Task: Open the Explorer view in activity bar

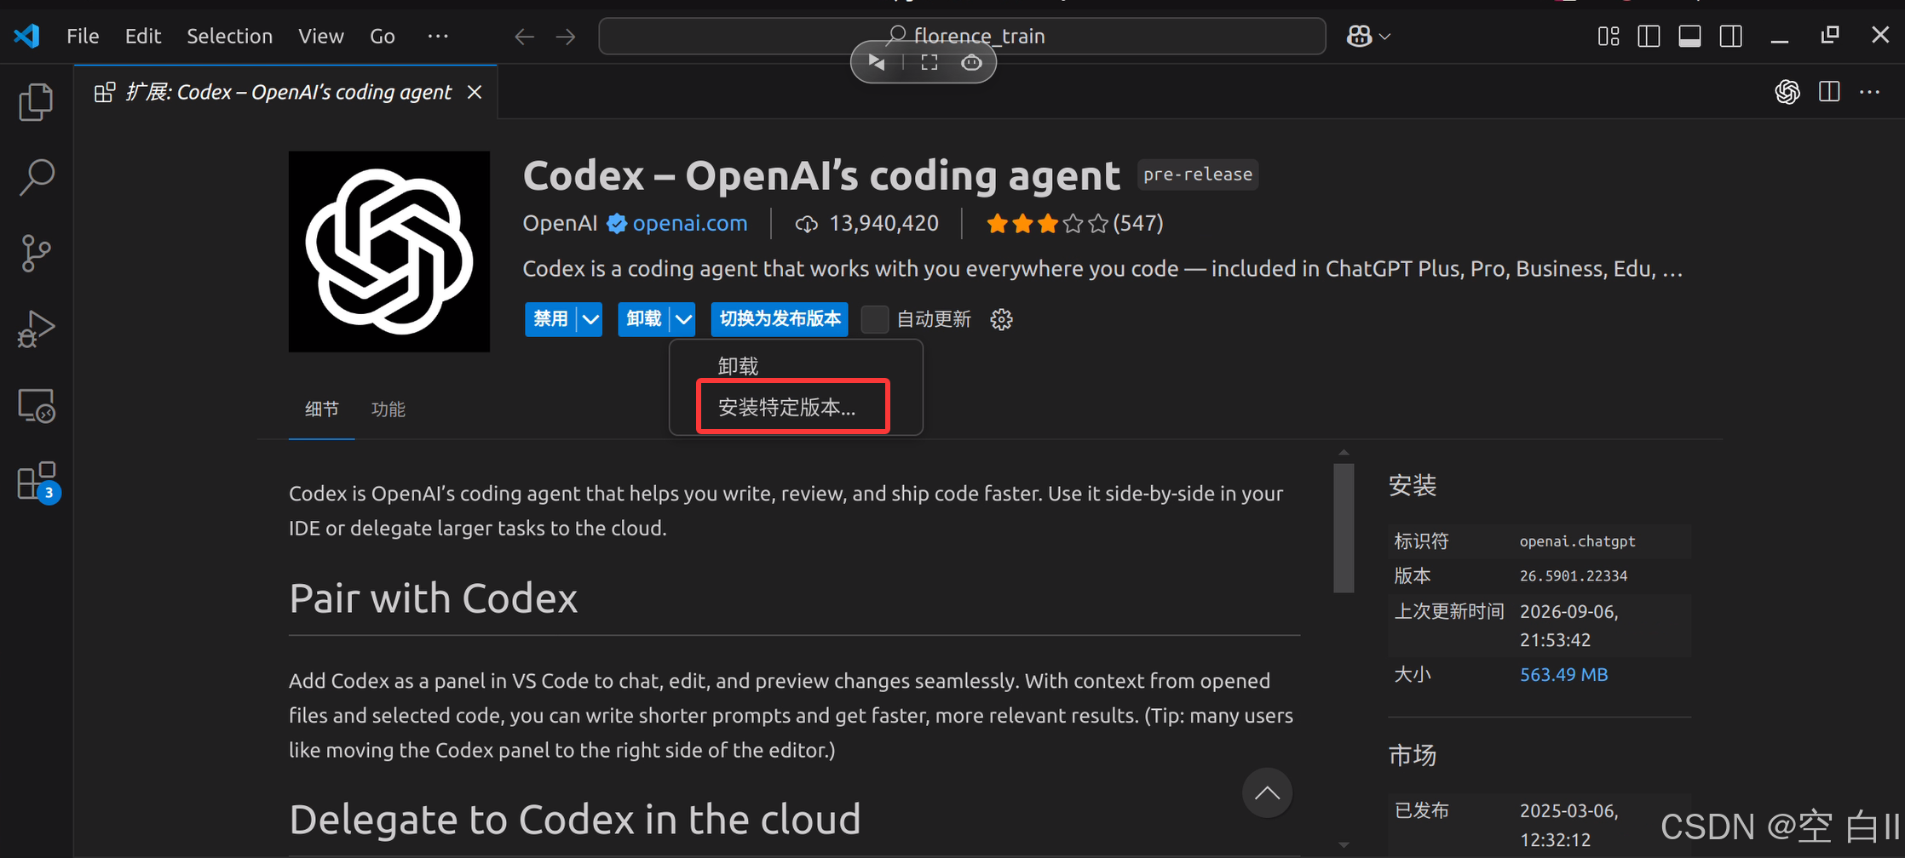Action: 36,102
